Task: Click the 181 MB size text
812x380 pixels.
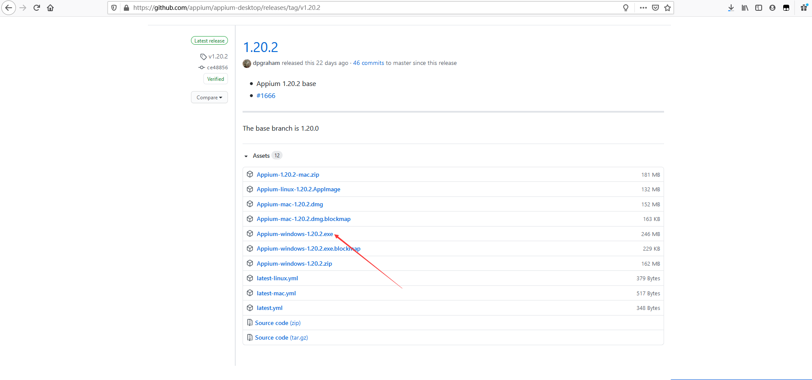Action: [651, 175]
